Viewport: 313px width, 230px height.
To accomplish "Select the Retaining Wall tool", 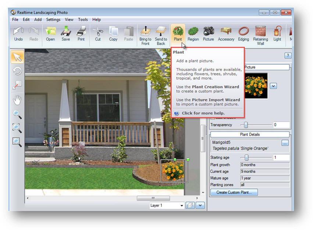I will tap(260, 36).
